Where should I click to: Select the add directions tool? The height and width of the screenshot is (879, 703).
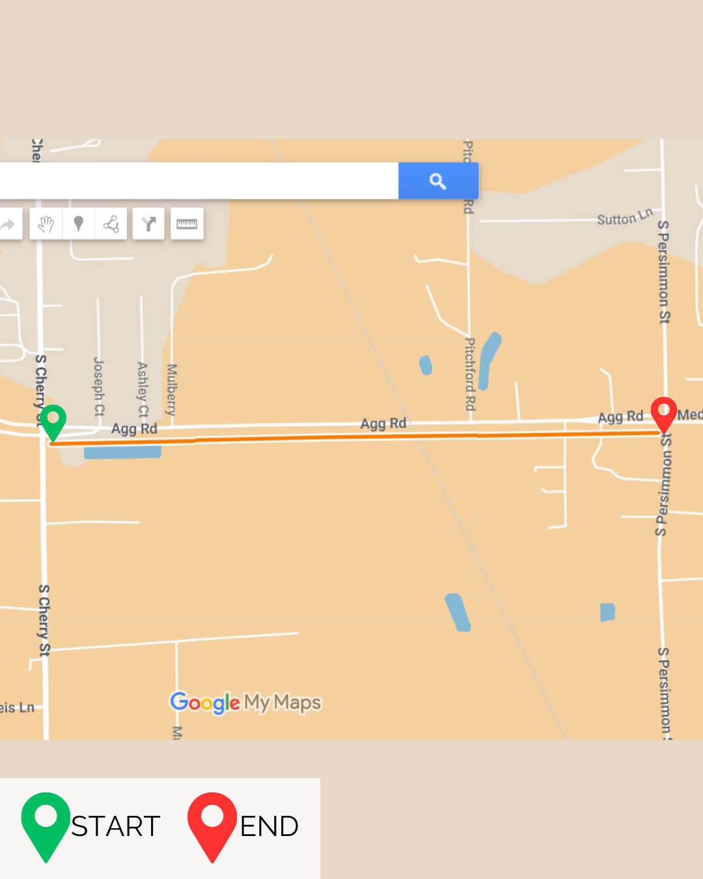[x=148, y=224]
